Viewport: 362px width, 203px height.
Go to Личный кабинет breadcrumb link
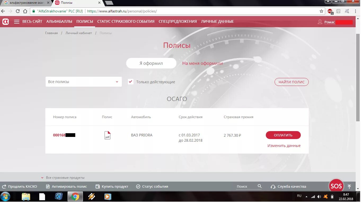pos(79,33)
